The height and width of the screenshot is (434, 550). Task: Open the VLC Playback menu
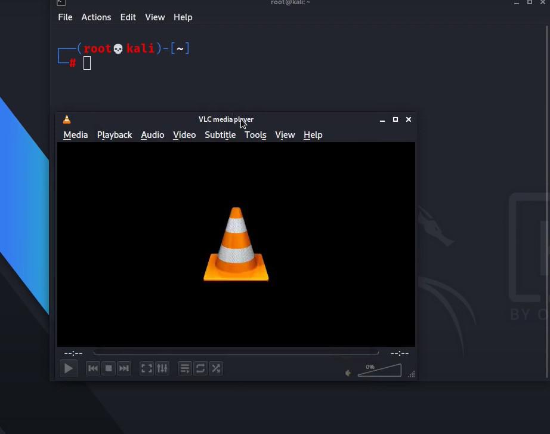pyautogui.click(x=115, y=135)
